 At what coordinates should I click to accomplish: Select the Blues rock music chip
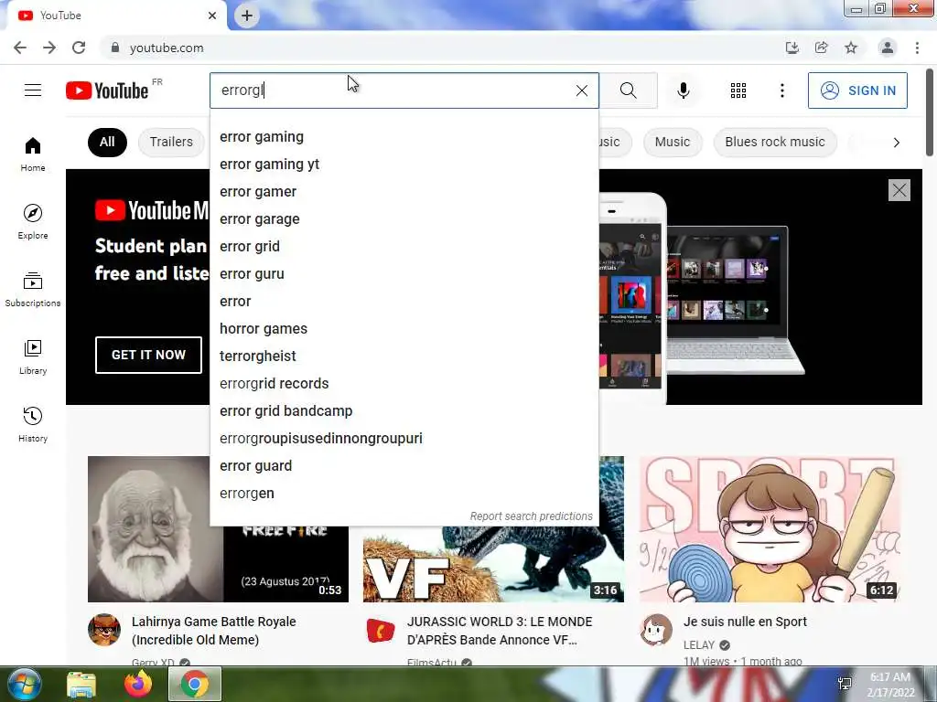coord(774,142)
